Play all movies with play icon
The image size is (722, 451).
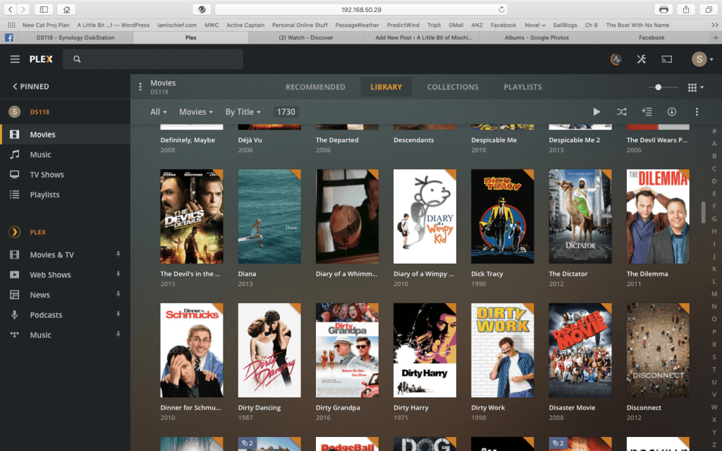[x=596, y=111]
